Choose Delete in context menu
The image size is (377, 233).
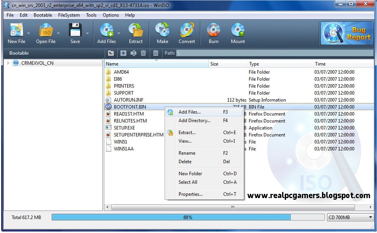pos(204,162)
